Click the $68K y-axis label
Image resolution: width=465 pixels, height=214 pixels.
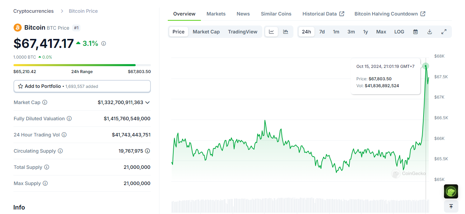click(x=439, y=56)
